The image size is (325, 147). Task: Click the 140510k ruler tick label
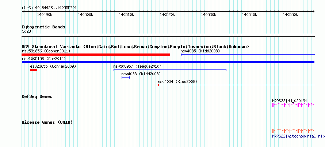127,15
